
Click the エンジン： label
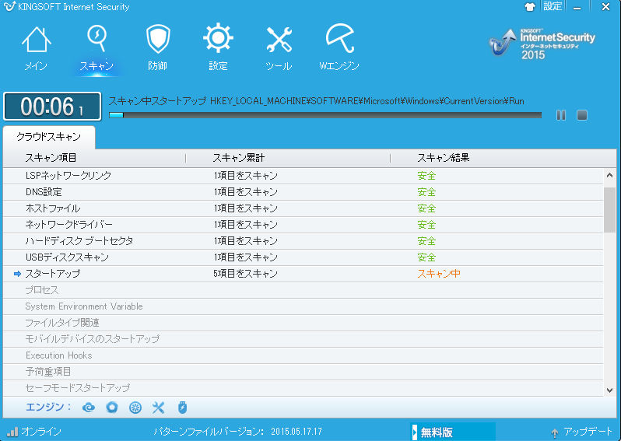(48, 407)
